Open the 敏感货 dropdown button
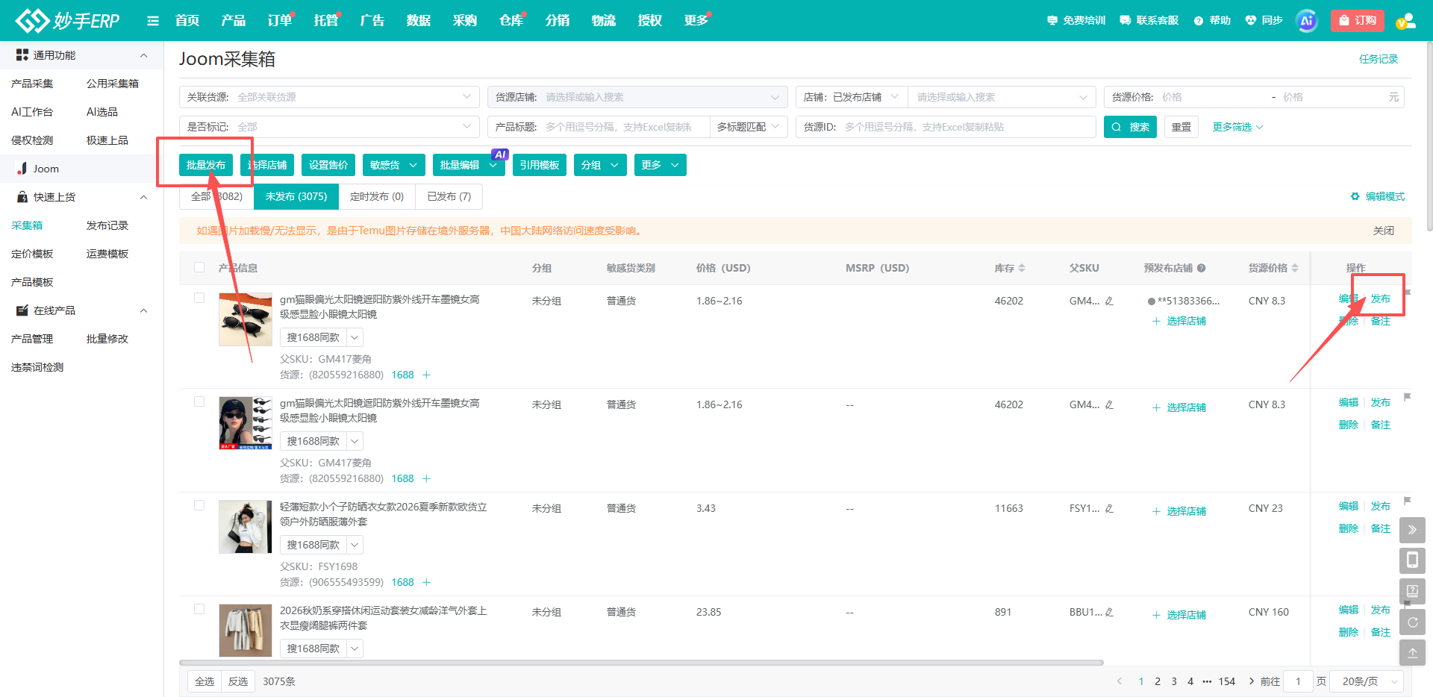The width and height of the screenshot is (1433, 697). tap(393, 165)
